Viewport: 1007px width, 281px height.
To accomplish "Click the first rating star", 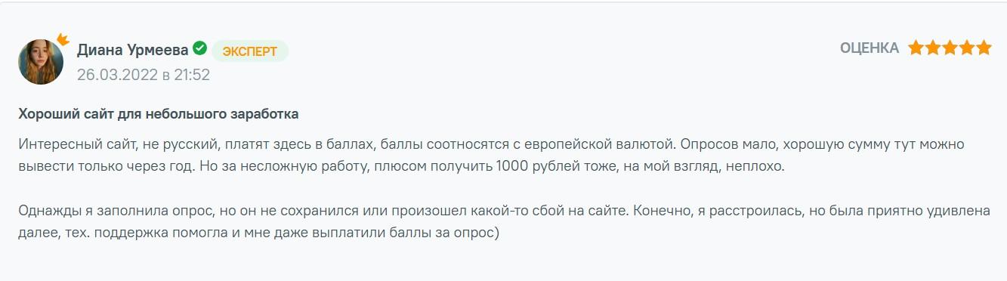I will point(916,48).
